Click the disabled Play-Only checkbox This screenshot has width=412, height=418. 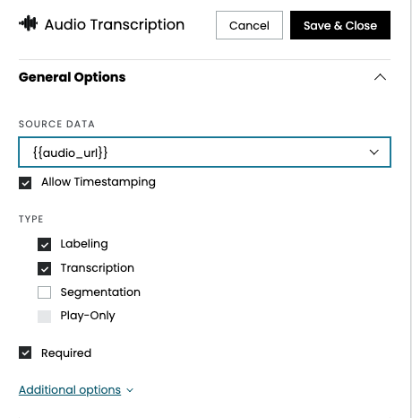click(x=44, y=317)
